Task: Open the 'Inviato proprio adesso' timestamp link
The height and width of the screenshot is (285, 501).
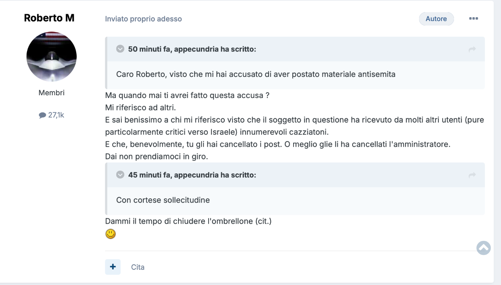Action: tap(143, 19)
